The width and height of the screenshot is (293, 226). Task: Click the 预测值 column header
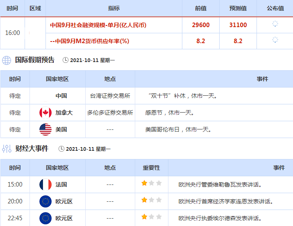(238, 8)
